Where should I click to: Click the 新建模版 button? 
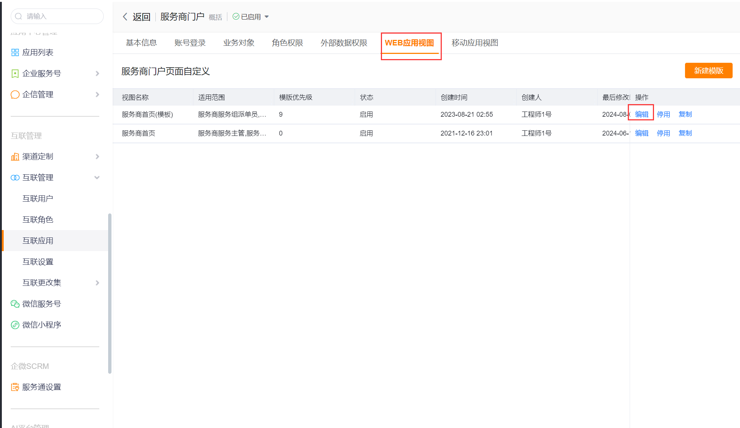tap(708, 71)
